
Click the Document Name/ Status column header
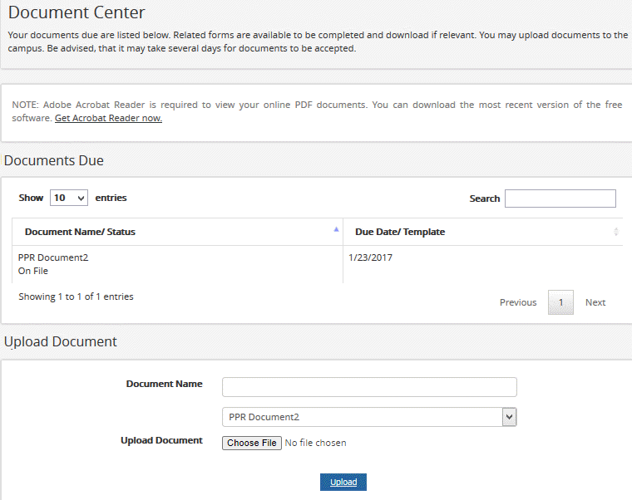[x=80, y=232]
